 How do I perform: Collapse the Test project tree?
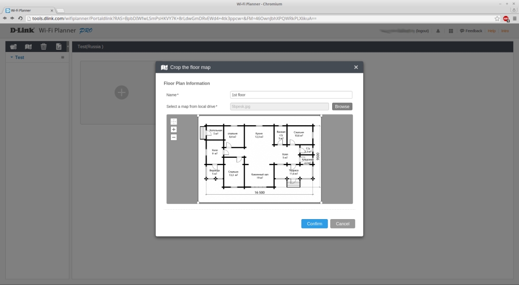[x=11, y=58]
